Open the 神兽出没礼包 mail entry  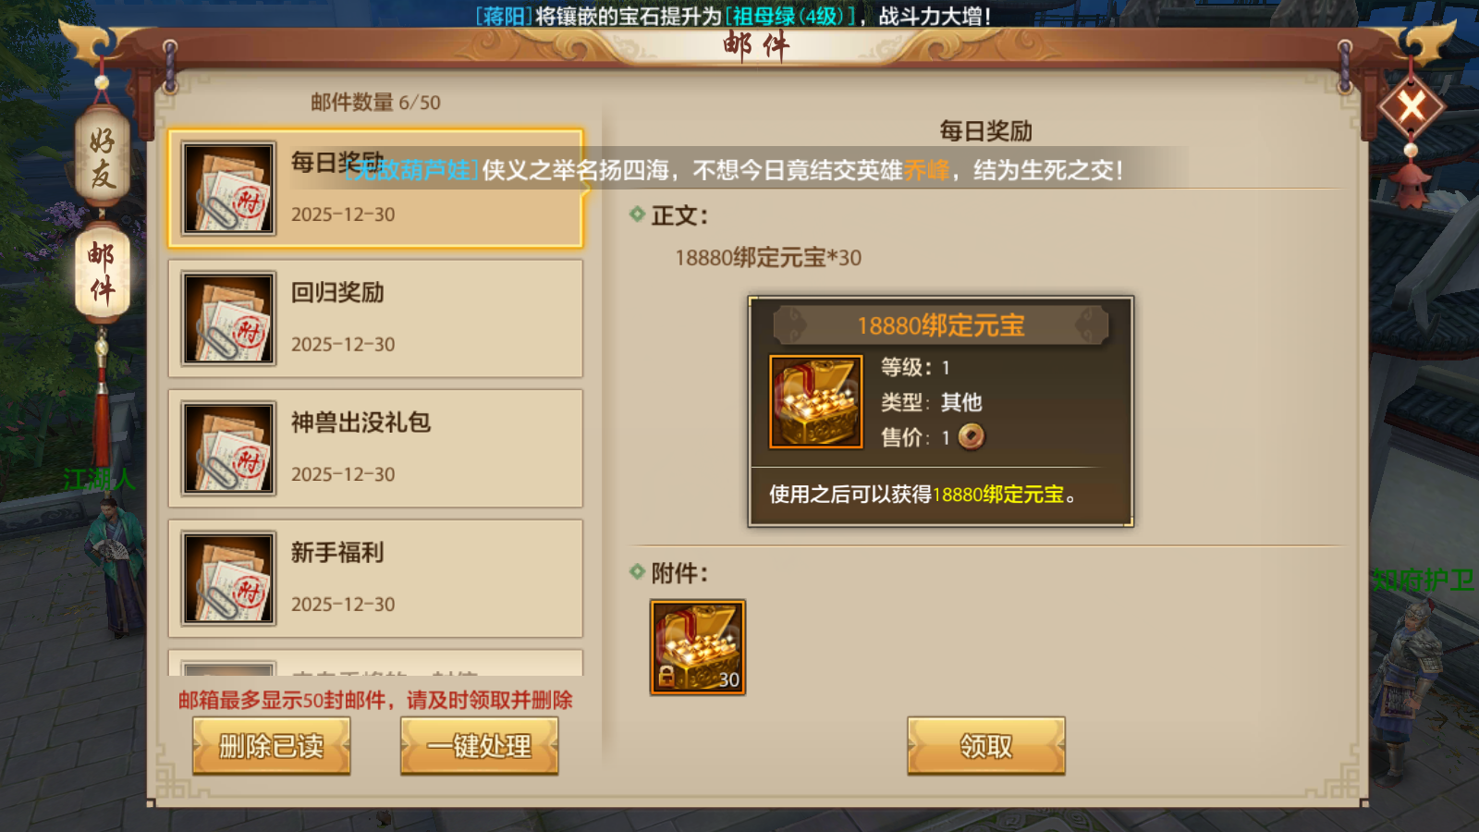(x=375, y=448)
